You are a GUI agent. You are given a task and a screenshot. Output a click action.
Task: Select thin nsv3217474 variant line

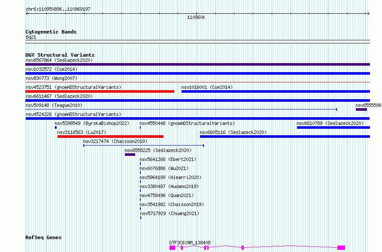point(143,146)
